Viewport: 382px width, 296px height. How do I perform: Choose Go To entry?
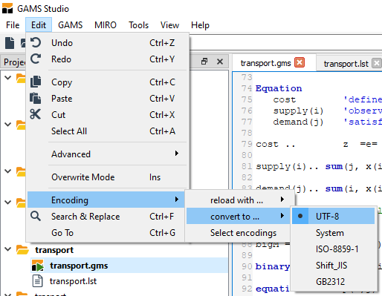[x=106, y=233]
